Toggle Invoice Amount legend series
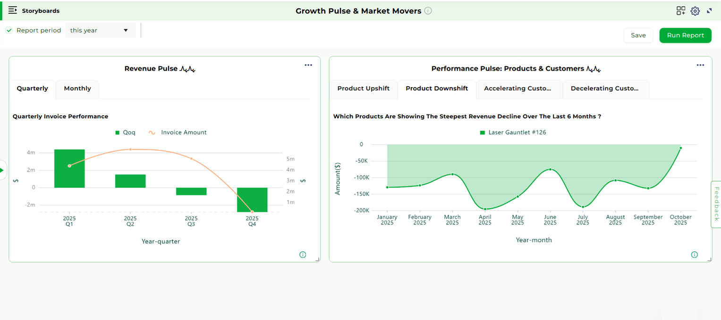Image resolution: width=721 pixels, height=320 pixels. 152,132
